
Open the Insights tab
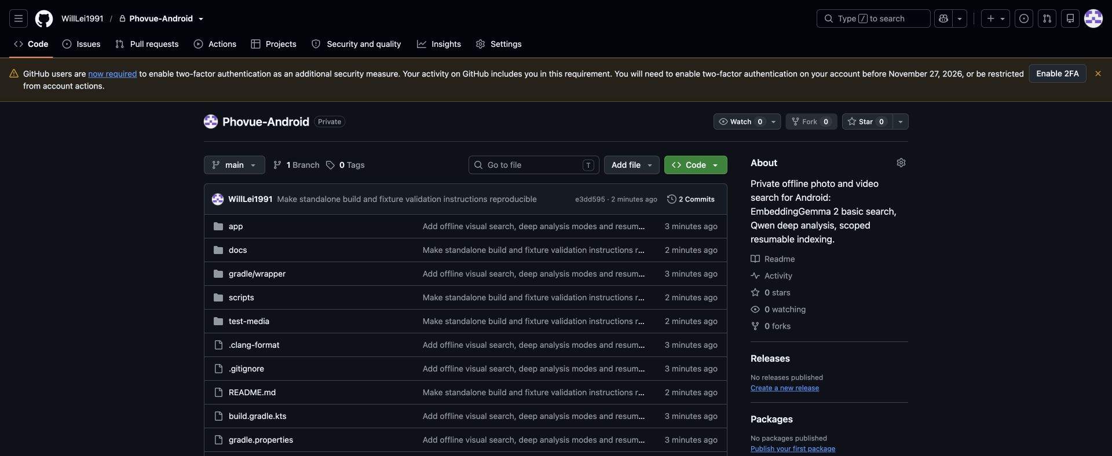click(x=439, y=44)
